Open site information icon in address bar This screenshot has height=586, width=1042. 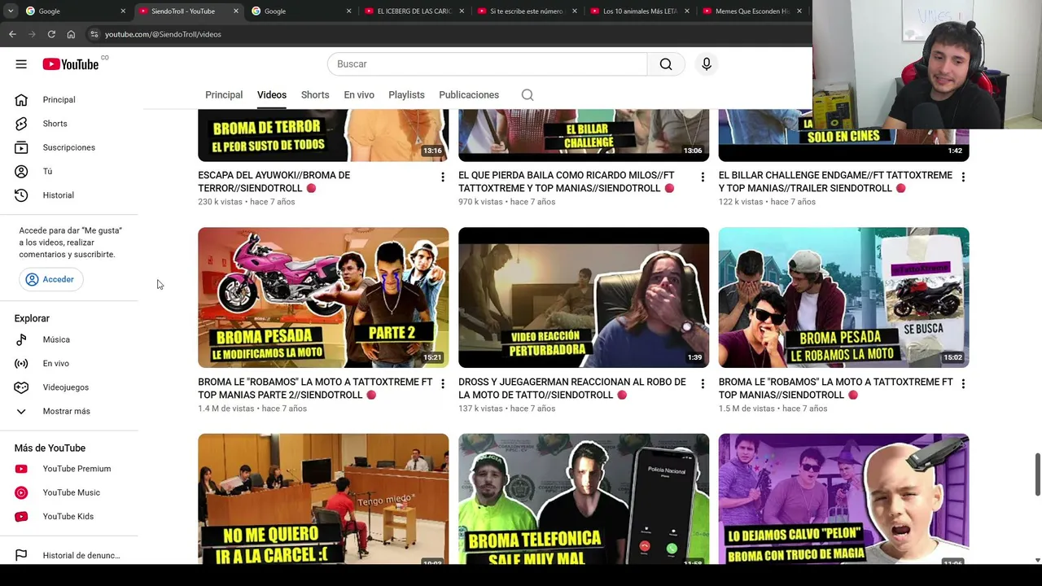point(94,34)
